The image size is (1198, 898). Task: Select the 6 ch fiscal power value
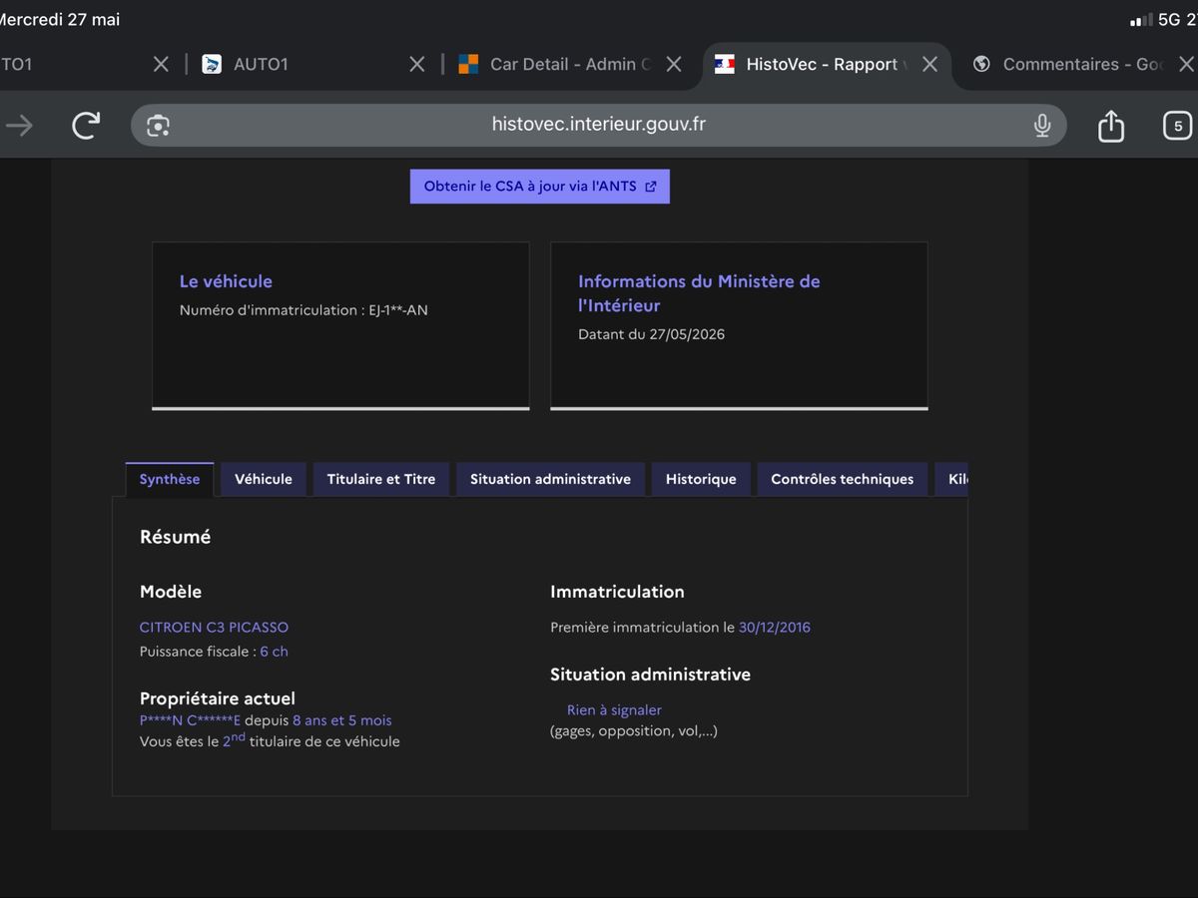274,652
